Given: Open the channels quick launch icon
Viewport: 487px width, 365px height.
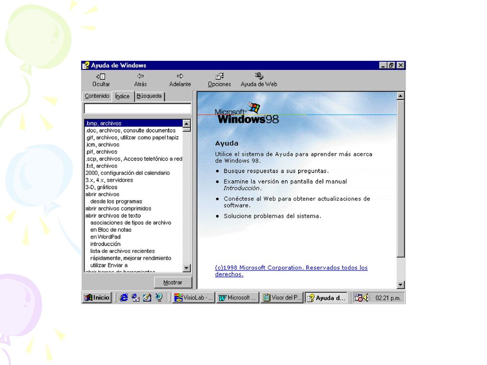Looking at the screenshot, I should pyautogui.click(x=159, y=298).
